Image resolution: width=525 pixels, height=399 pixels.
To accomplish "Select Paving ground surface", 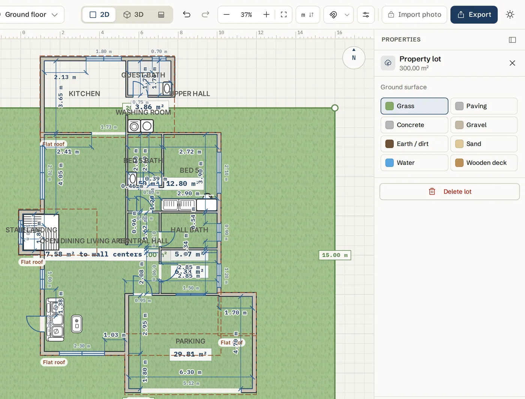I will coord(484,106).
